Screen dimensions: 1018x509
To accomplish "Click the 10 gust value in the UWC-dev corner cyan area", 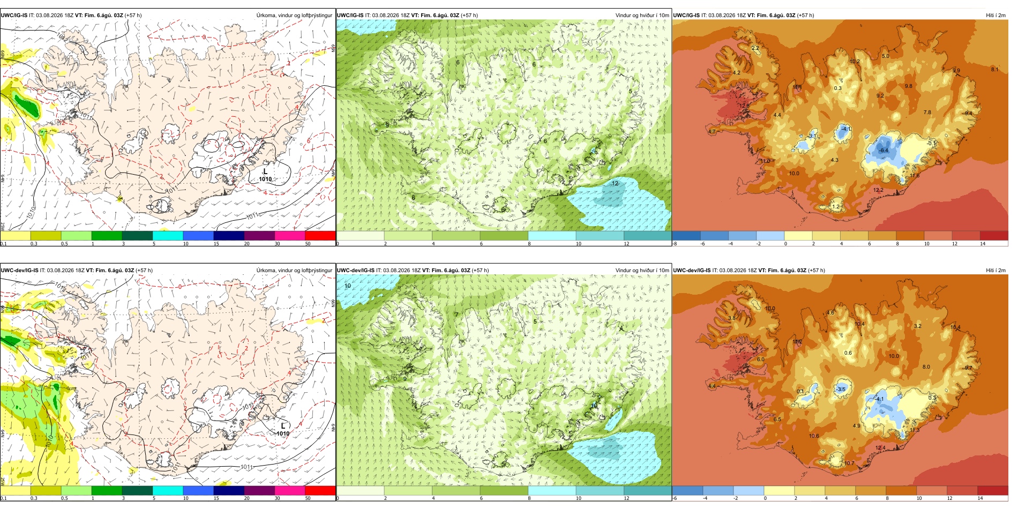I will tap(348, 286).
